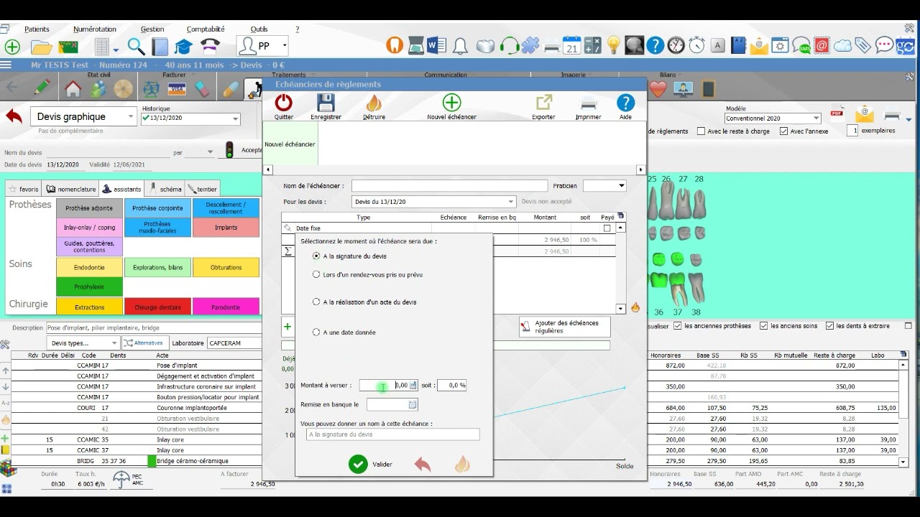Viewport: 920px width, 517px height.
Task: Click the green Valider checkmark icon
Action: [358, 464]
